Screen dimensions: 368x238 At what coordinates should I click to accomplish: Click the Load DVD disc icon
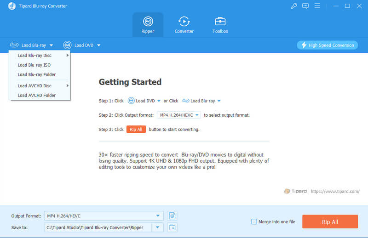(x=67, y=45)
